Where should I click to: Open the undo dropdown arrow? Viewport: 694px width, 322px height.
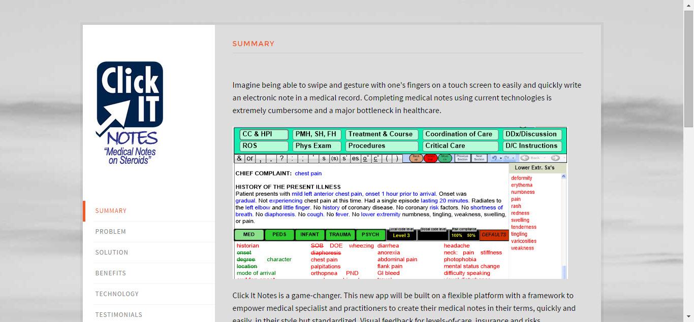point(501,158)
